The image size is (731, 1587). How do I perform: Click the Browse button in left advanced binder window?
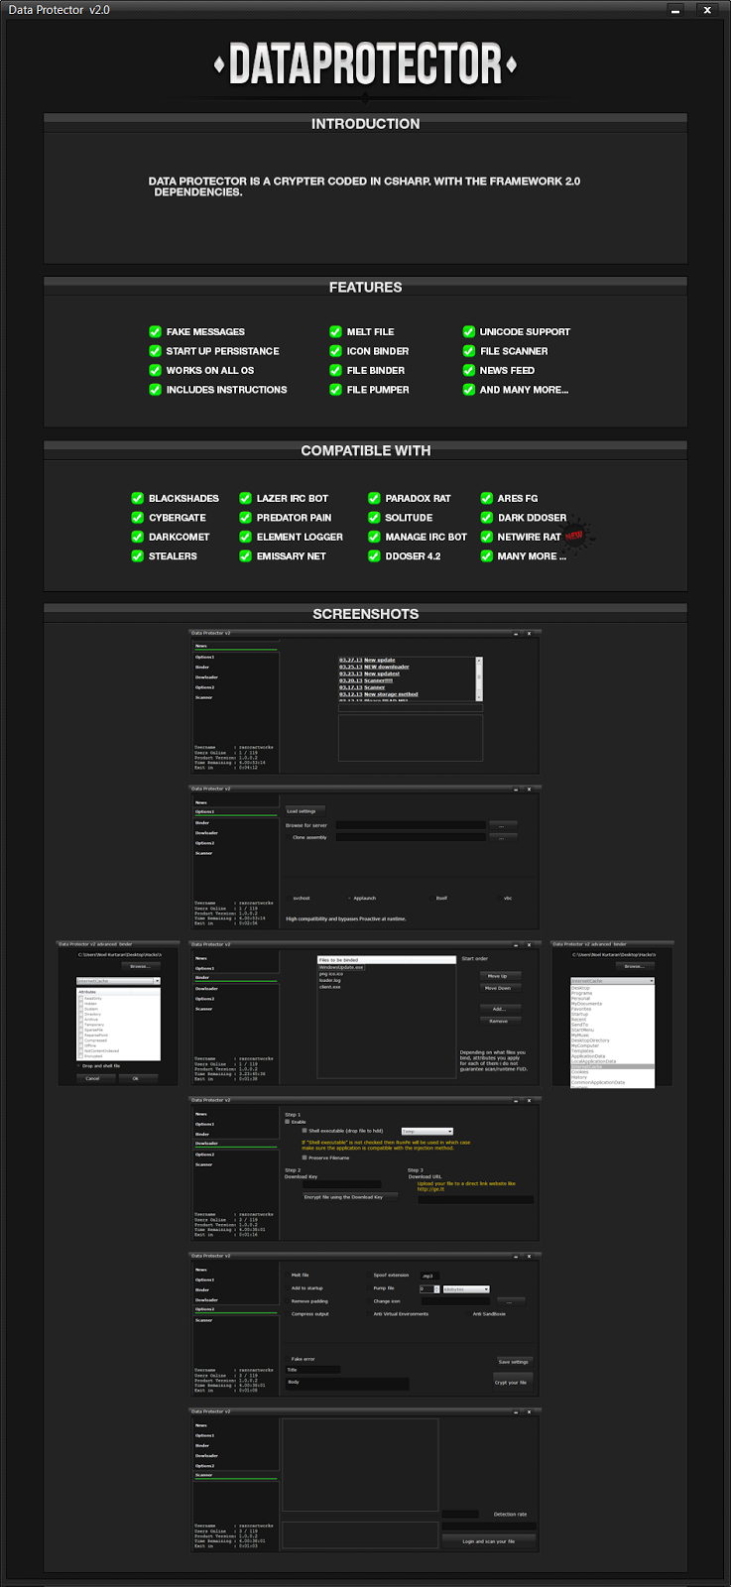coord(140,966)
